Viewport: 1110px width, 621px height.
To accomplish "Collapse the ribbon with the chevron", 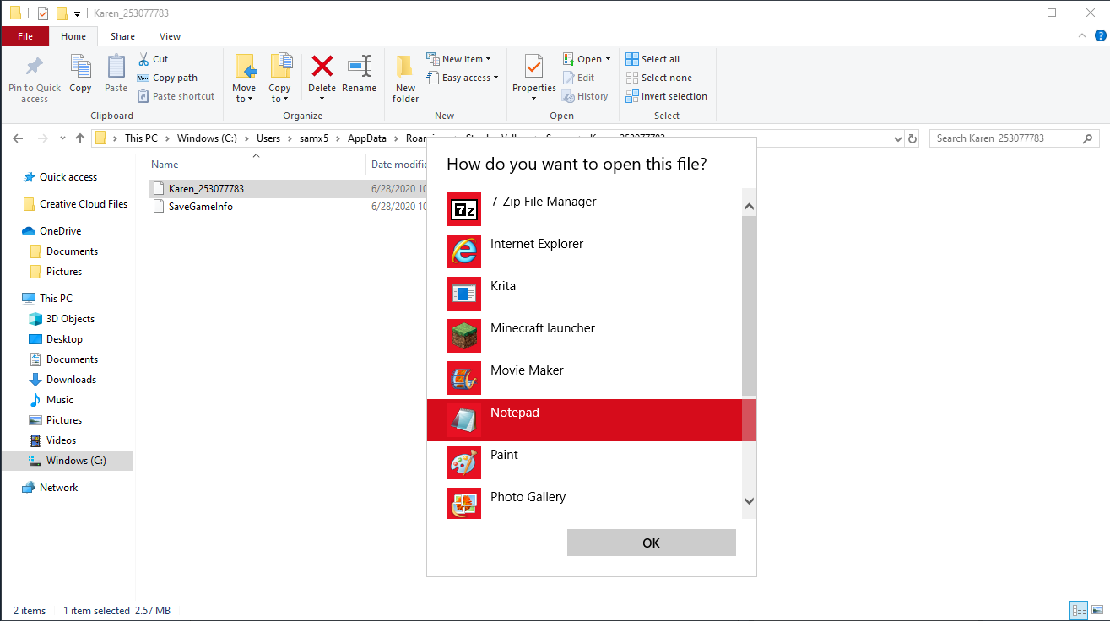I will point(1082,36).
